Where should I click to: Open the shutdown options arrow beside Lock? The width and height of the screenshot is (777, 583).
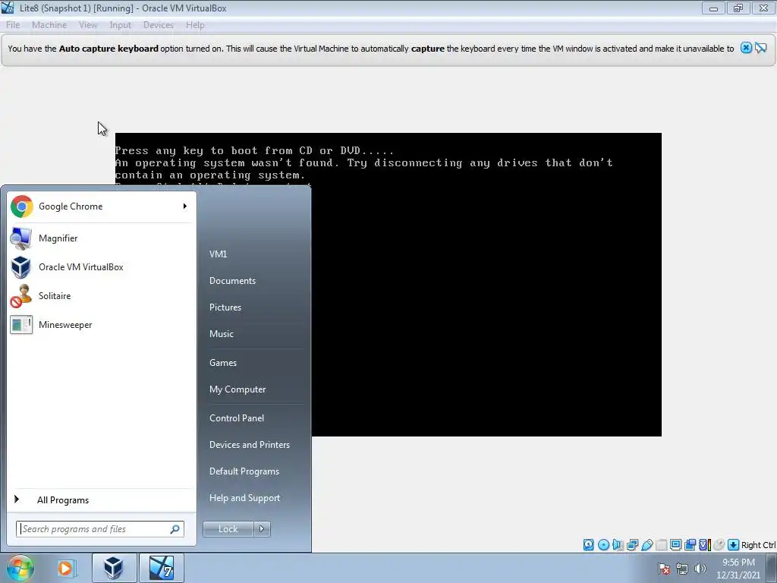coord(262,529)
